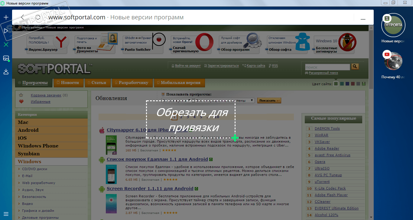Click the Android icon beside Screen Recorder
413x220 pixels.
click(x=102, y=189)
